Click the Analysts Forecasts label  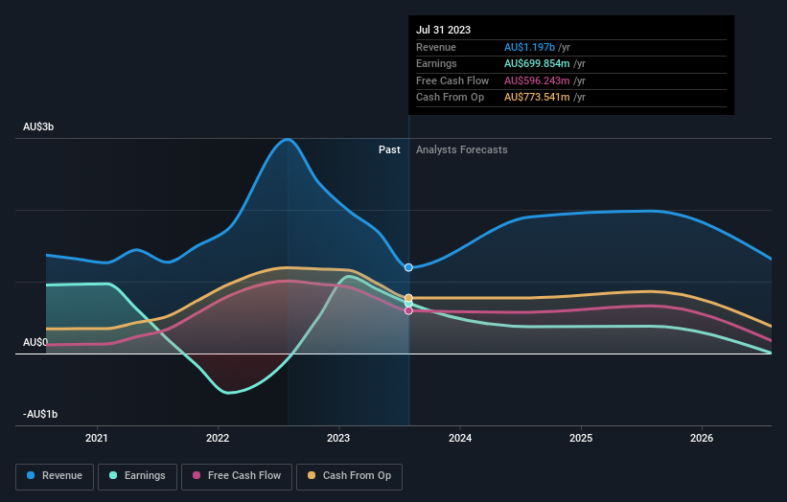(x=461, y=149)
